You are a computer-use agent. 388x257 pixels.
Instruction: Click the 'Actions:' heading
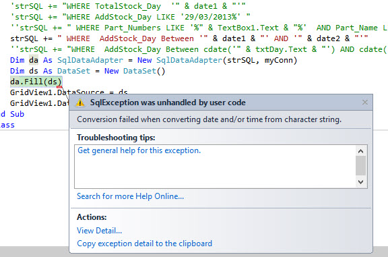point(92,217)
